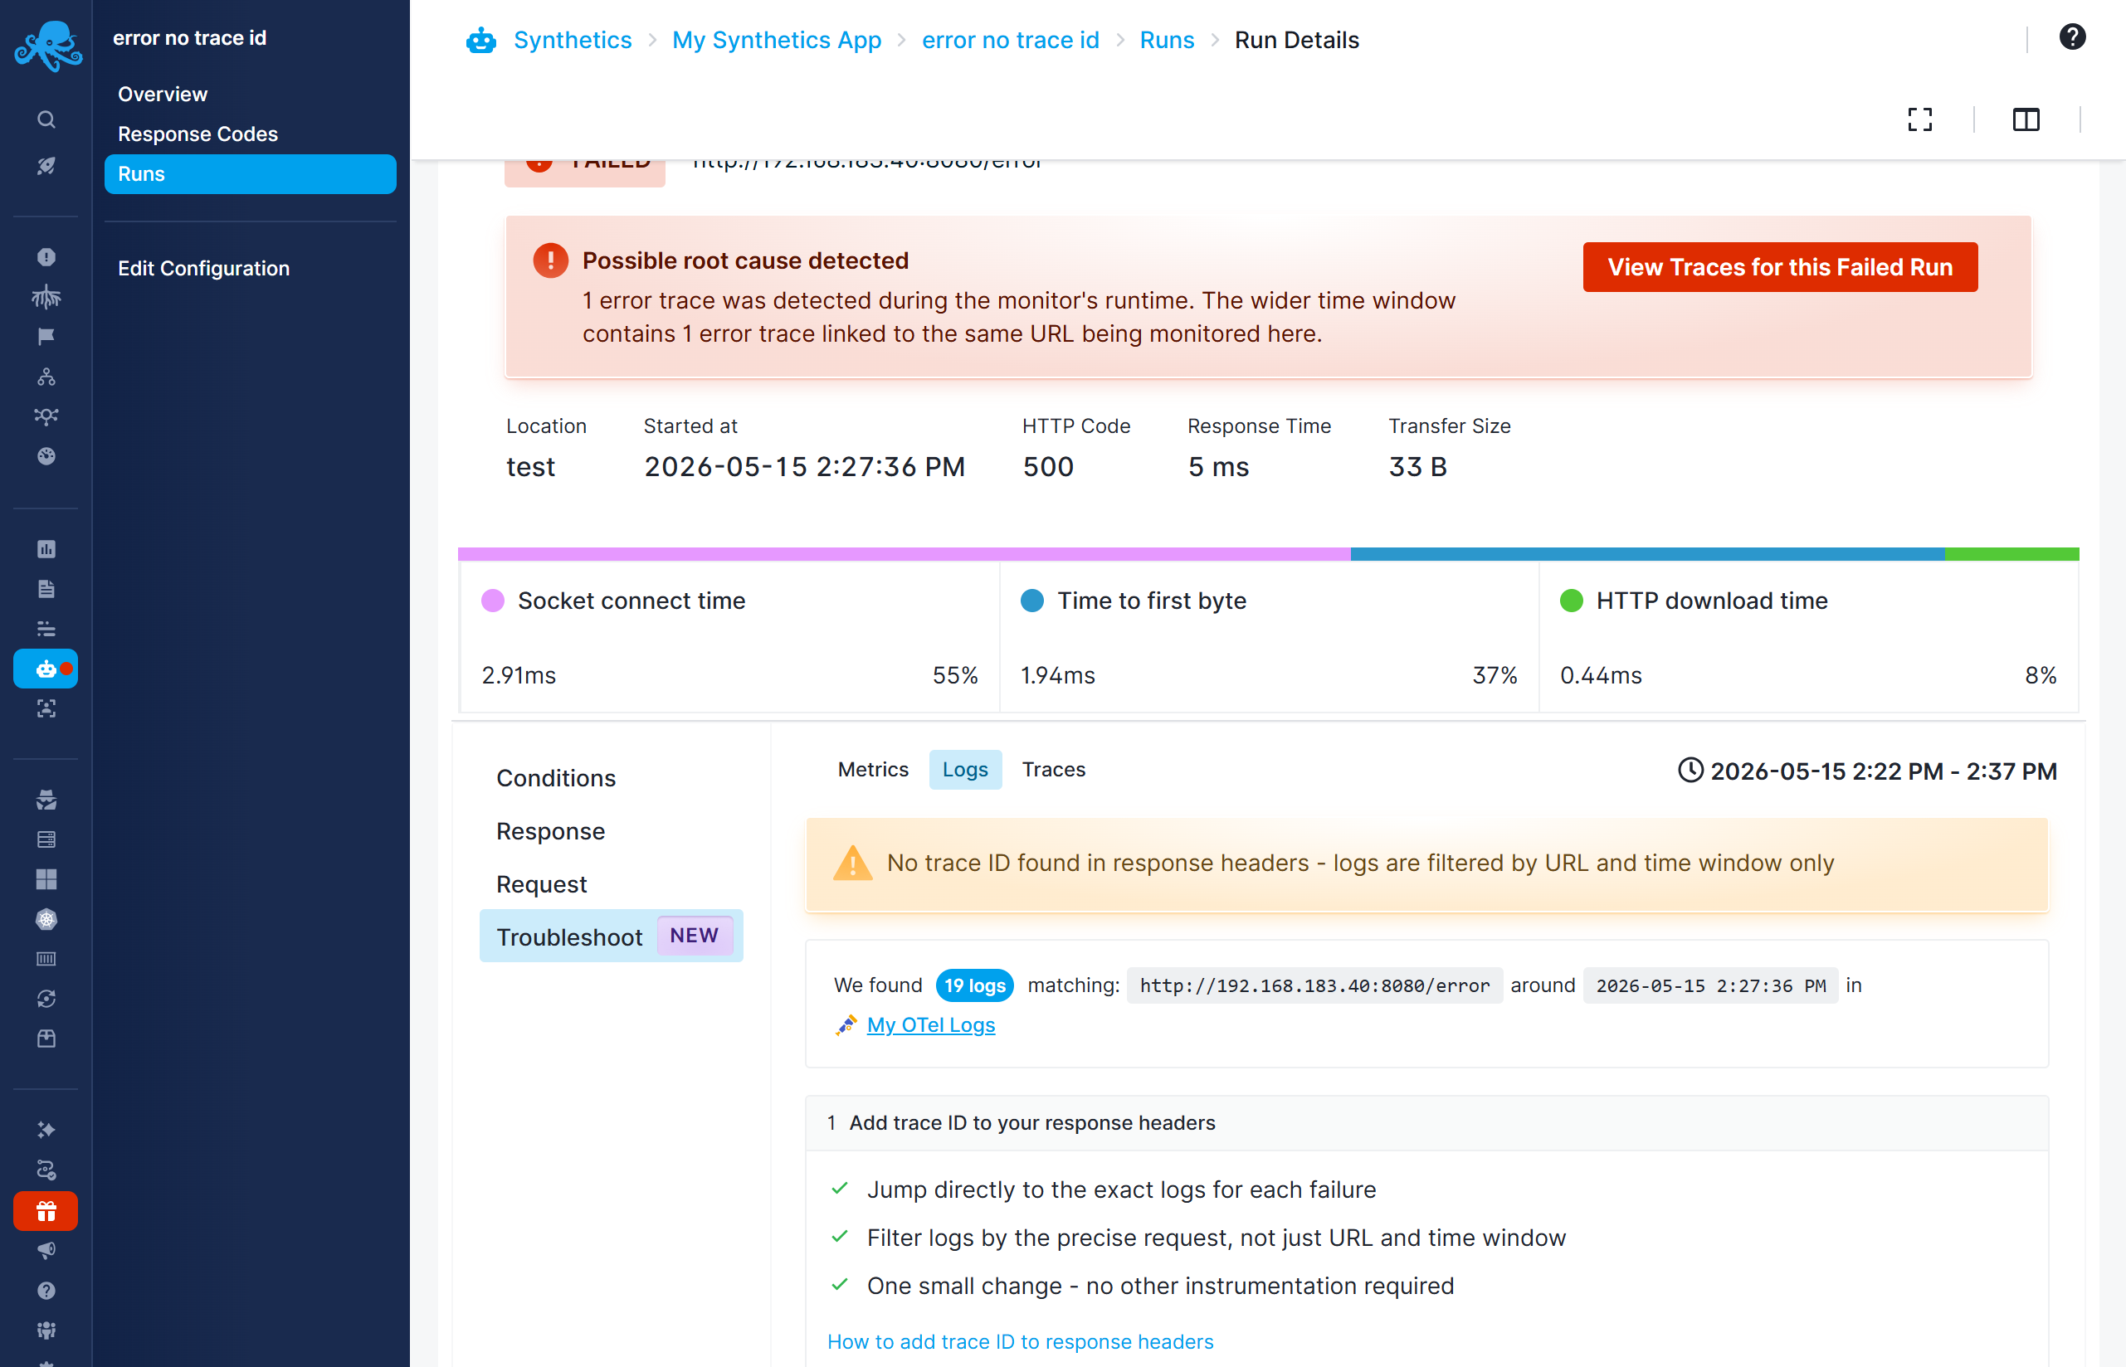Open the flag icon in the sidebar
Image resolution: width=2126 pixels, height=1367 pixels.
[46, 337]
